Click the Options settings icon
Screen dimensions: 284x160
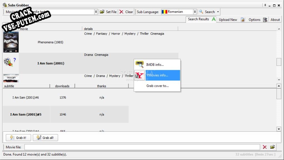(x=265, y=20)
